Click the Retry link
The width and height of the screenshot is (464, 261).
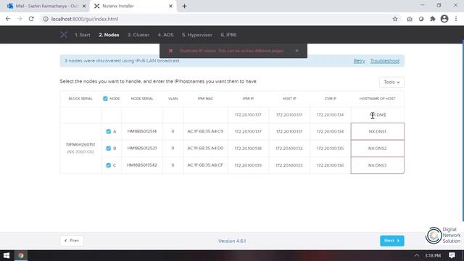pos(360,61)
